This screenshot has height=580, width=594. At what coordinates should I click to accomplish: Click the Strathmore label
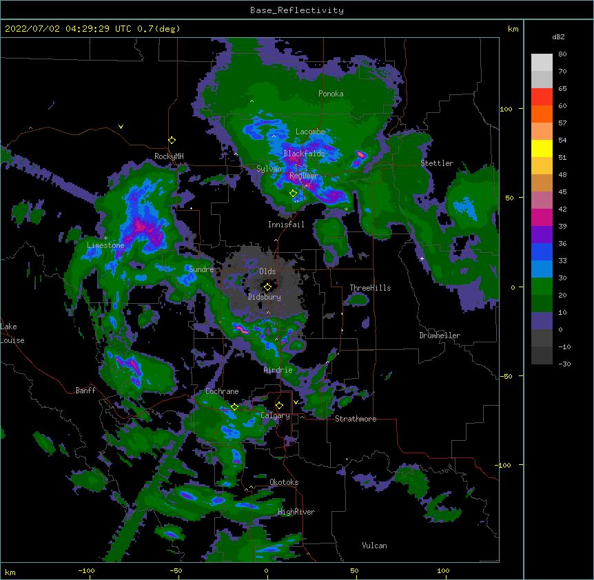[x=356, y=419]
